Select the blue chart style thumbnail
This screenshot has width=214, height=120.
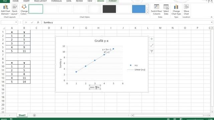coord(139,9)
